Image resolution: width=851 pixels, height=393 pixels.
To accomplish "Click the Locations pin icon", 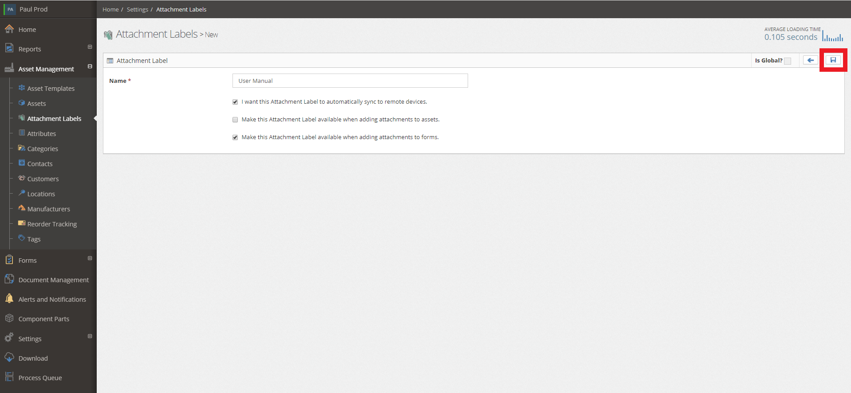I will click(22, 193).
